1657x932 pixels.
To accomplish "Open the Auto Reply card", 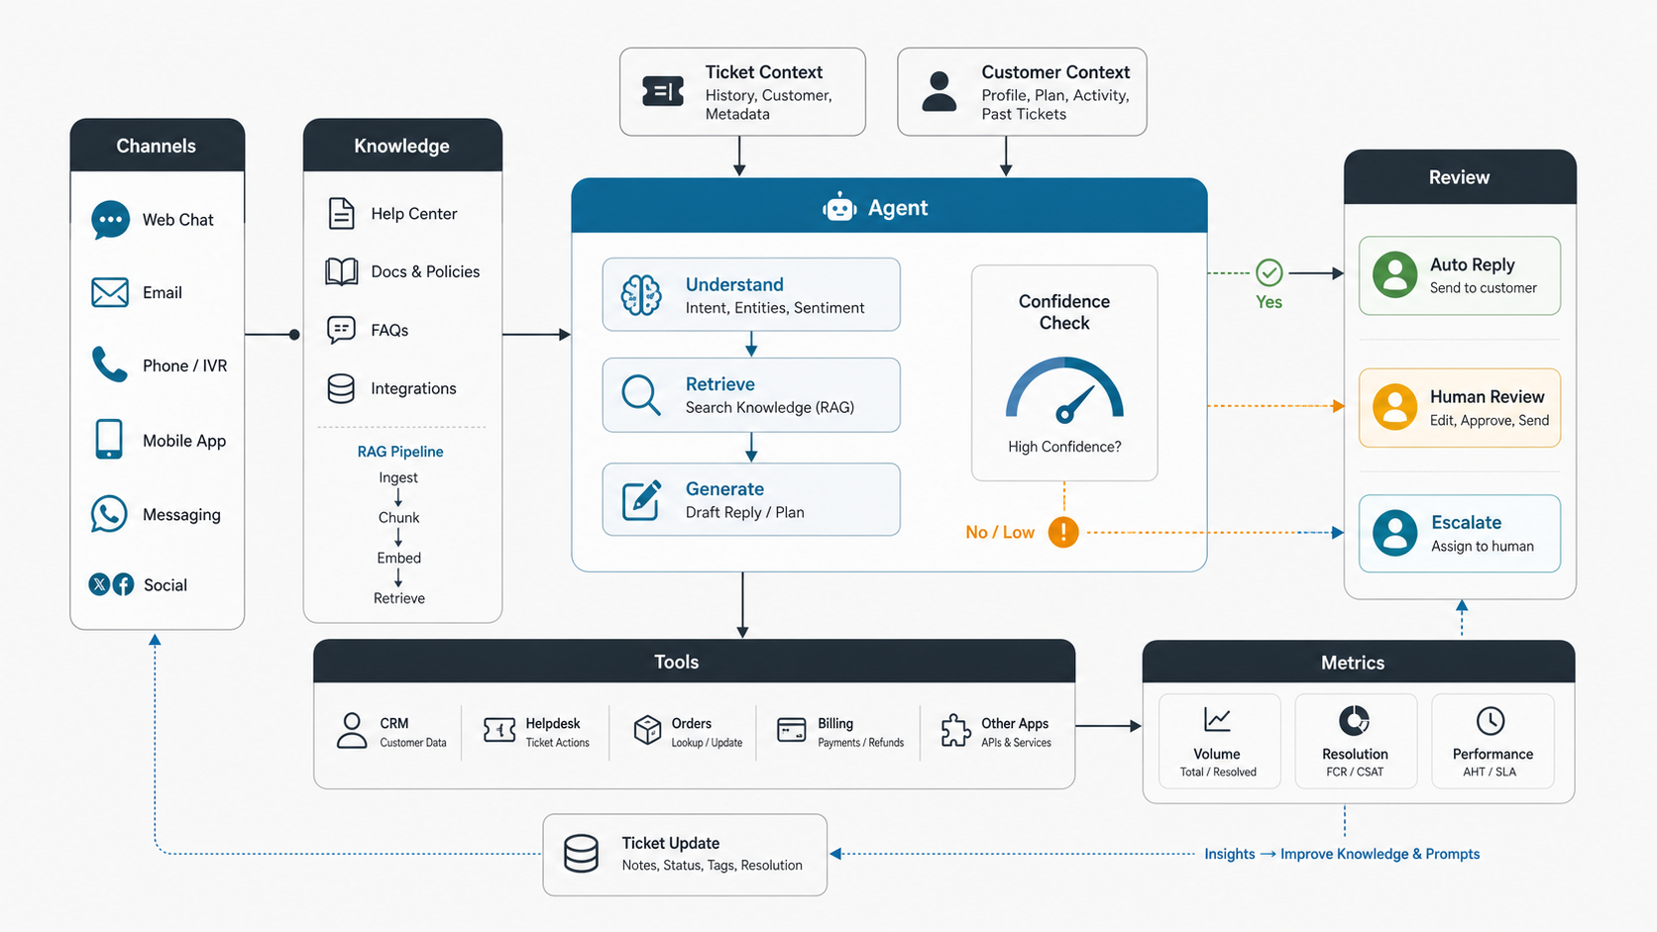I will 1460,275.
